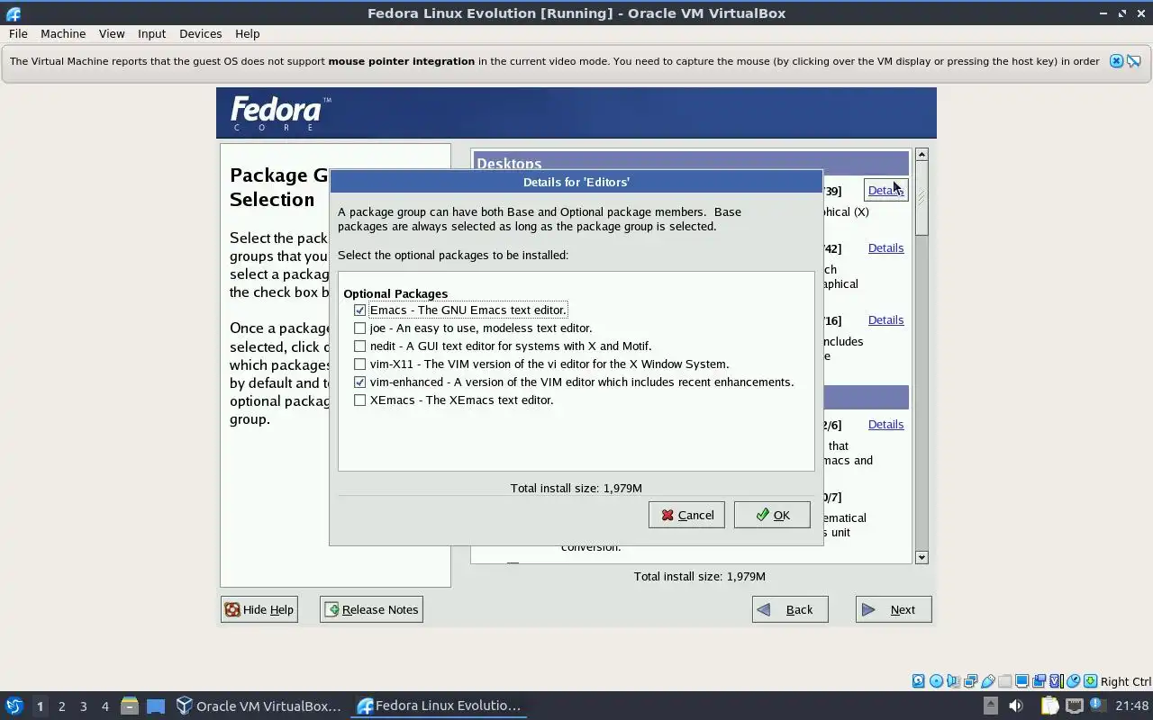Launch the file manager from the panel
Image resolution: width=1153 pixels, height=720 pixels.
tap(129, 706)
